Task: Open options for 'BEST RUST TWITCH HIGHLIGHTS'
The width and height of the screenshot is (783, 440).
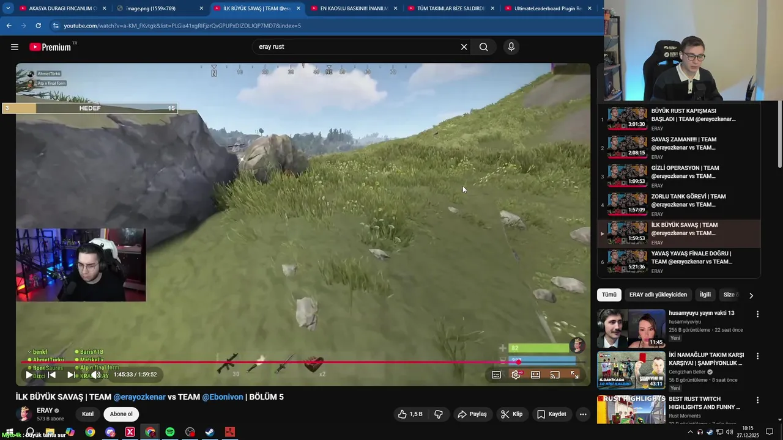Action: coord(757,400)
